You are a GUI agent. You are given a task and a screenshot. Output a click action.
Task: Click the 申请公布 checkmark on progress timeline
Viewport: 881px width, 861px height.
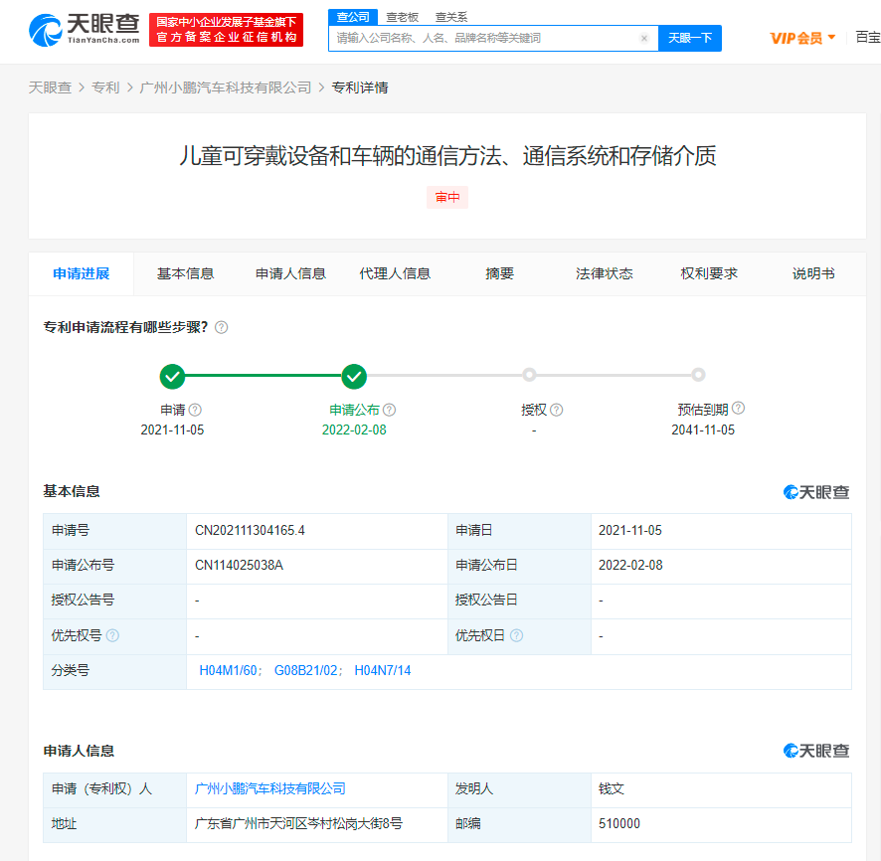[x=354, y=376]
